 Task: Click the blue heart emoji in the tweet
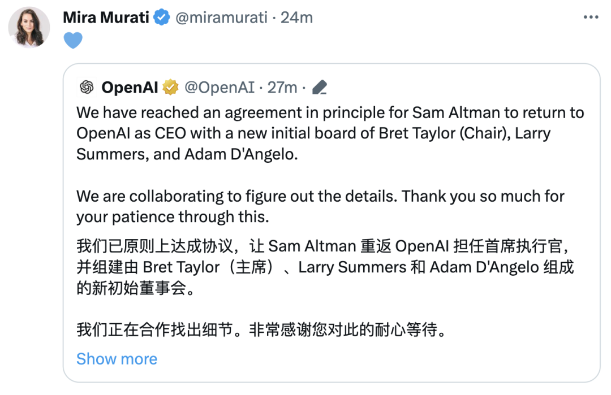click(74, 41)
